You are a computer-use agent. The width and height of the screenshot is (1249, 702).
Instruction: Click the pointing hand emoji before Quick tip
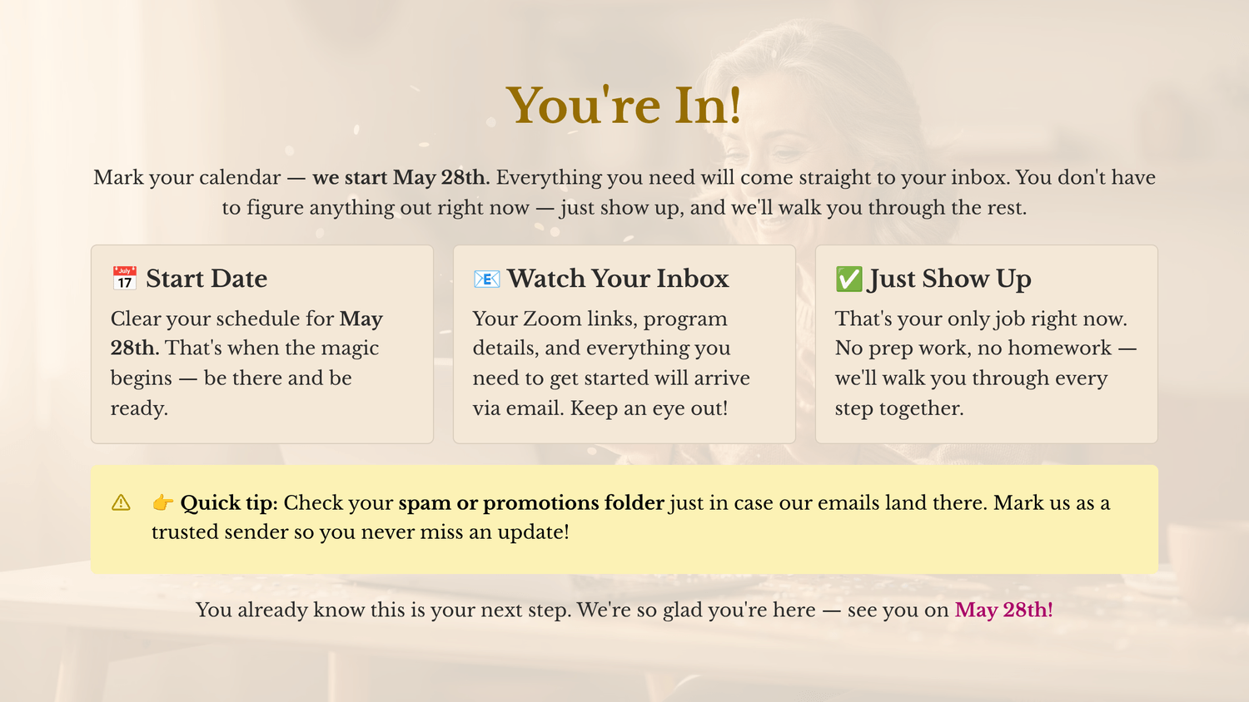(x=162, y=502)
